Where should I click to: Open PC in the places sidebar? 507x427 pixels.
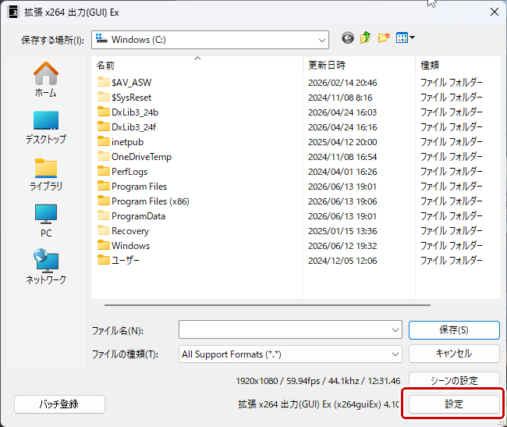click(x=46, y=221)
